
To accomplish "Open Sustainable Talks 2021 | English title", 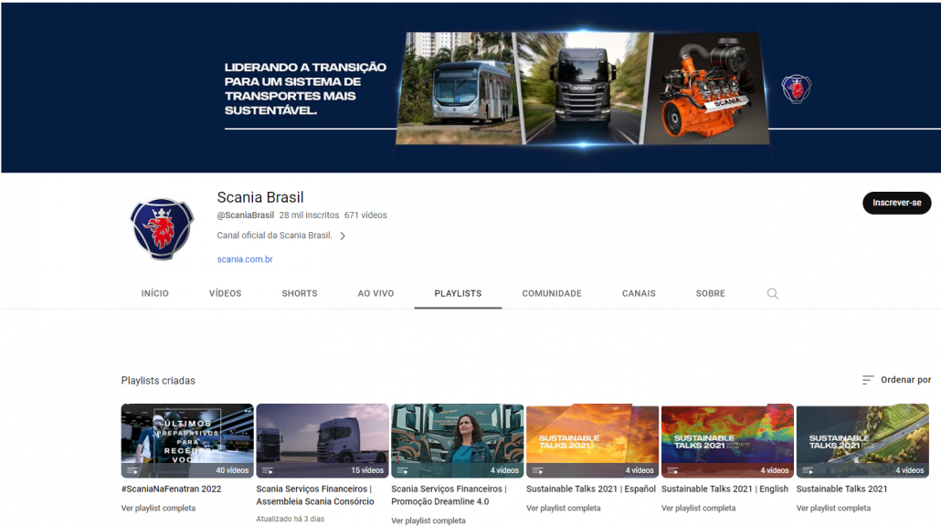I will click(x=724, y=489).
